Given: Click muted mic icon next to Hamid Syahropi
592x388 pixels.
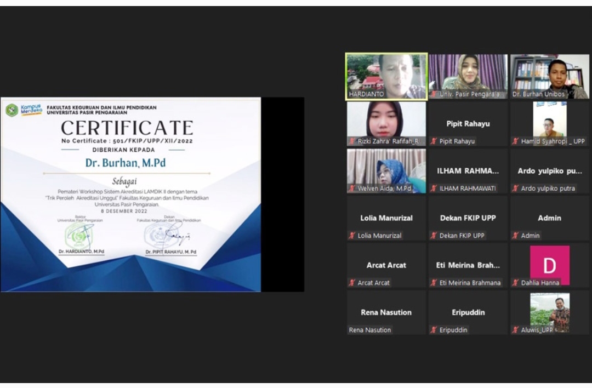Looking at the screenshot, I should [515, 141].
